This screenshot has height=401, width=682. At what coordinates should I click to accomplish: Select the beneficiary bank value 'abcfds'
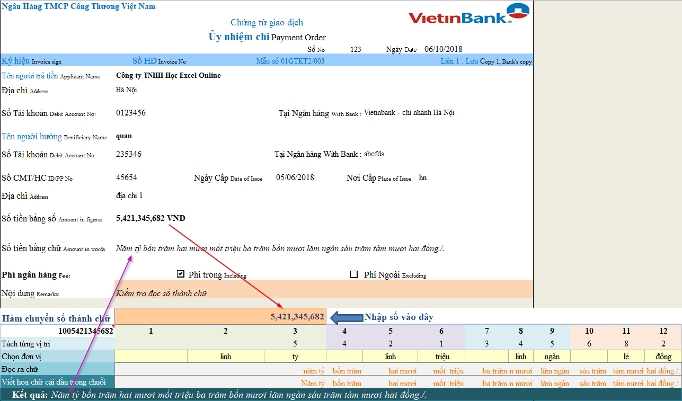(x=374, y=154)
